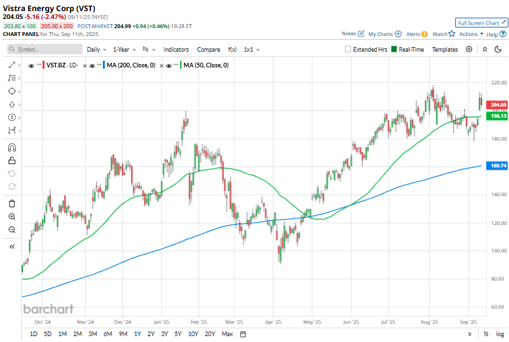Collapse drawing sidebar with double left arrows
This screenshot has height=342, width=509.
[12, 247]
